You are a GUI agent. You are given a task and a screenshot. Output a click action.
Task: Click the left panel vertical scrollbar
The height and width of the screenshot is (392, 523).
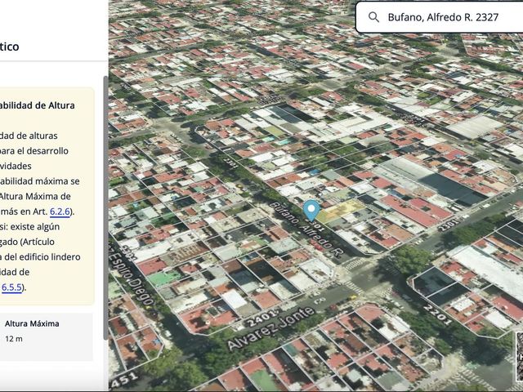tap(105, 207)
